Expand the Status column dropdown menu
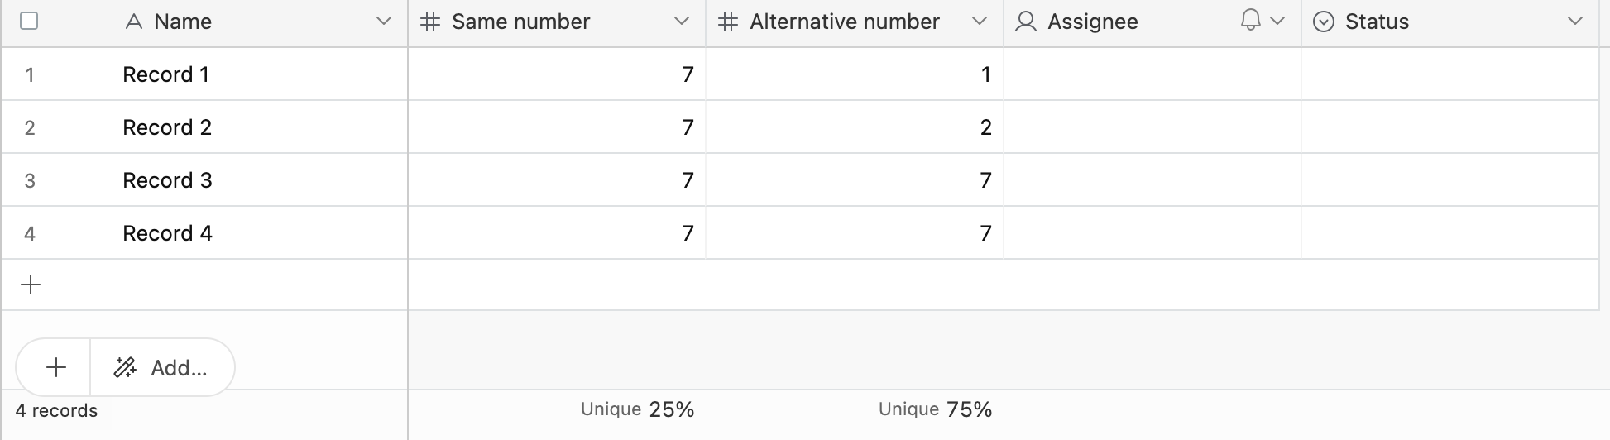Viewport: 1610px width, 440px height. pos(1574,22)
